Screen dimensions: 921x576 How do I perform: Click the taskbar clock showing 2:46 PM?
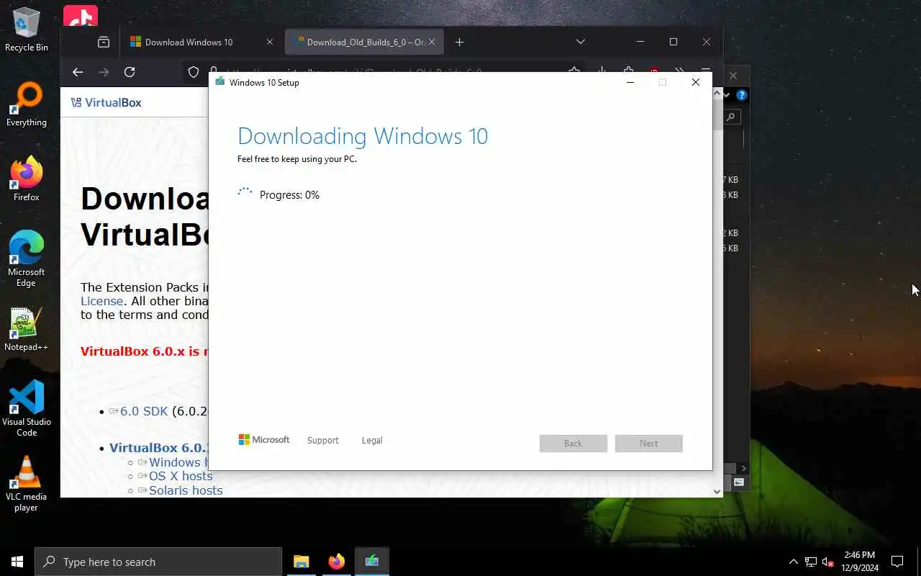860,562
